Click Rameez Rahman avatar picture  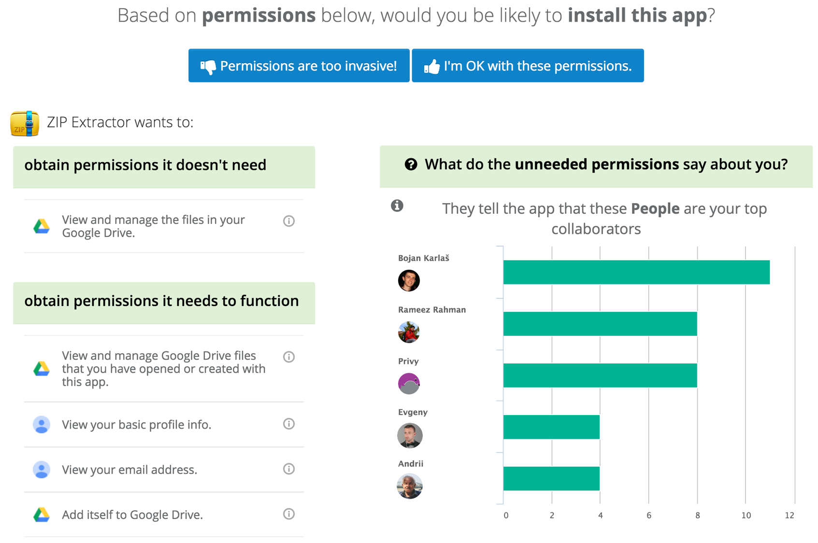[409, 332]
